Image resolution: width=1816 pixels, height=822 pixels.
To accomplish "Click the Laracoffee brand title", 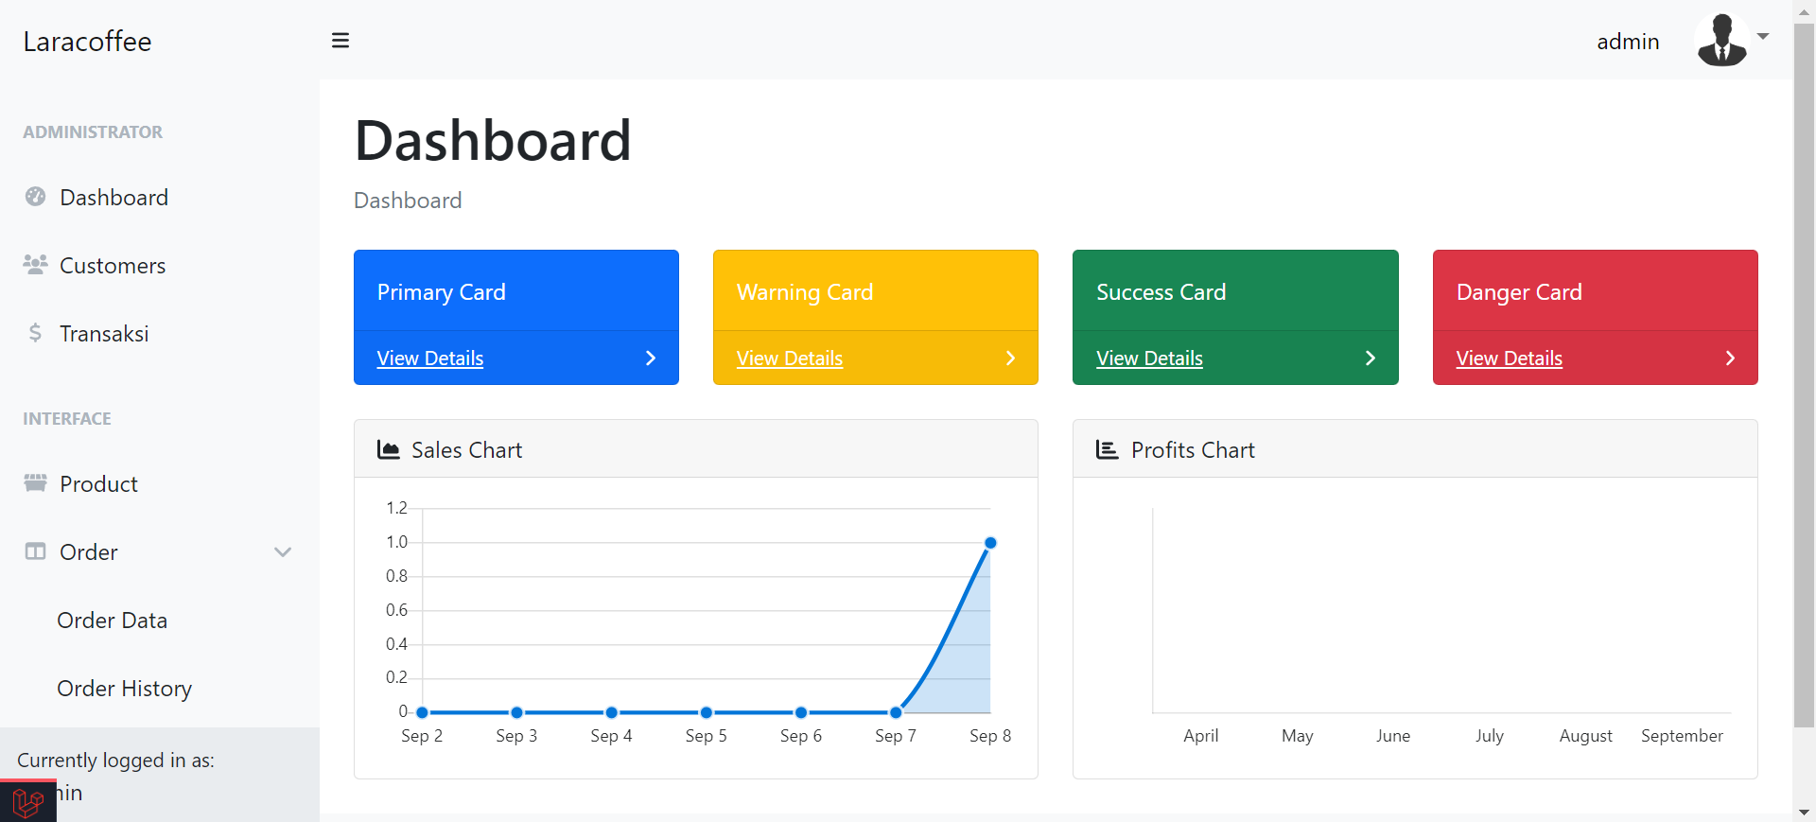I will tap(87, 42).
